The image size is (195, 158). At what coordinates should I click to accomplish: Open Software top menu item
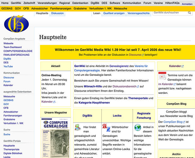[x=115, y=3]
